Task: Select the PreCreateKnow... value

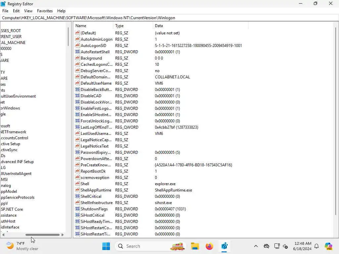Action: tap(96, 165)
